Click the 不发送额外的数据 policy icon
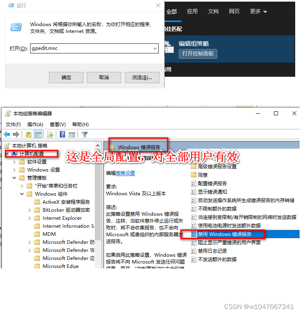 coord(194,259)
